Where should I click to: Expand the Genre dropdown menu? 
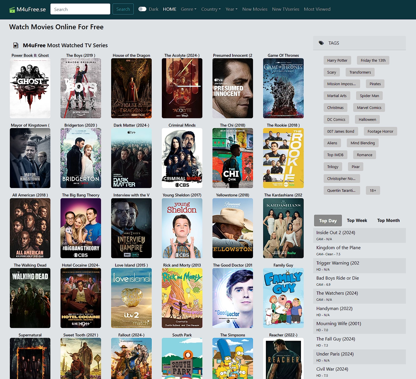click(188, 9)
